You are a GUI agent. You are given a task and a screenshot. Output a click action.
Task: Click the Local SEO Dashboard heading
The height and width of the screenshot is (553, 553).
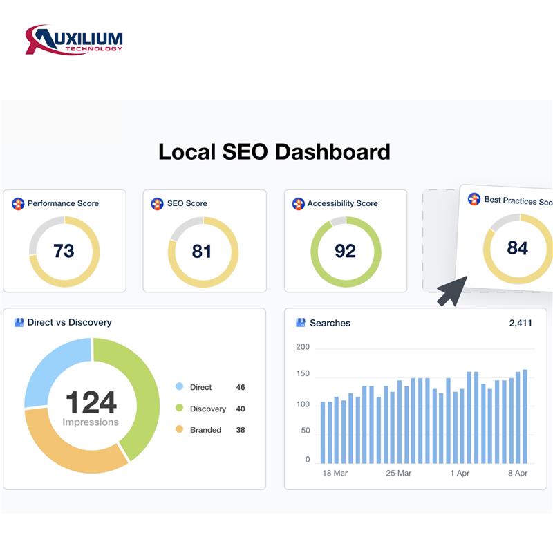(275, 151)
